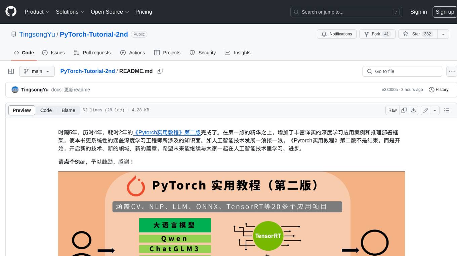Open the TingsongYu commit author link
The image size is (457, 256).
(35, 89)
